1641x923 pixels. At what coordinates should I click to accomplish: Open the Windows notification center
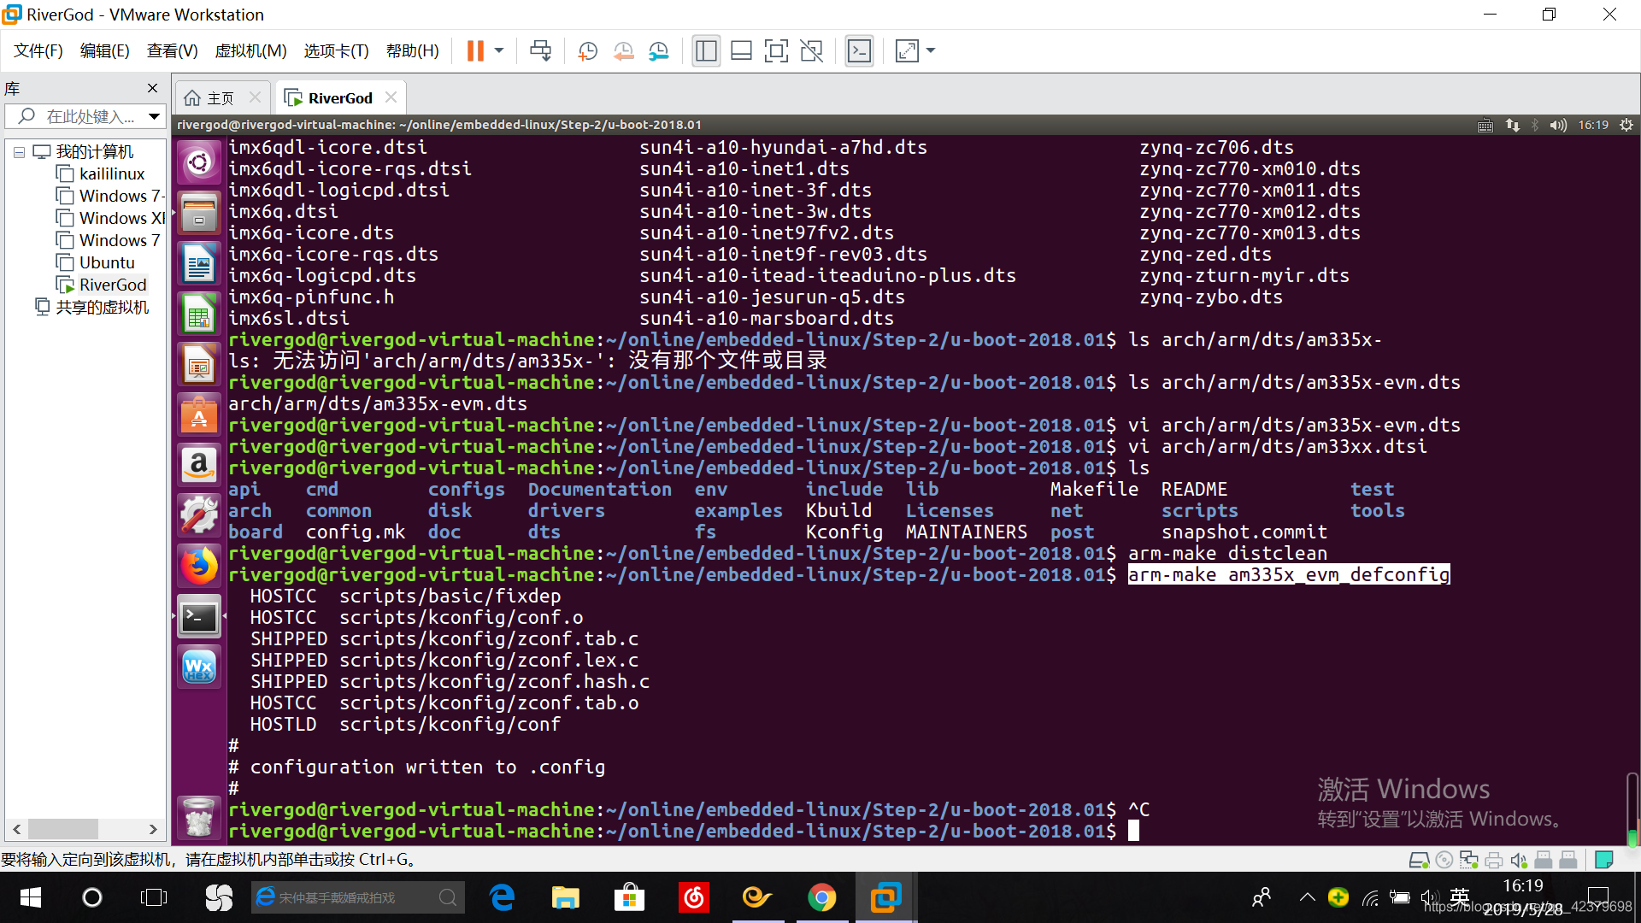pos(1598,897)
